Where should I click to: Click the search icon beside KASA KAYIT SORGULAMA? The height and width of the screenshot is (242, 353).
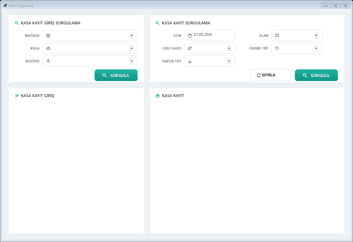158,23
